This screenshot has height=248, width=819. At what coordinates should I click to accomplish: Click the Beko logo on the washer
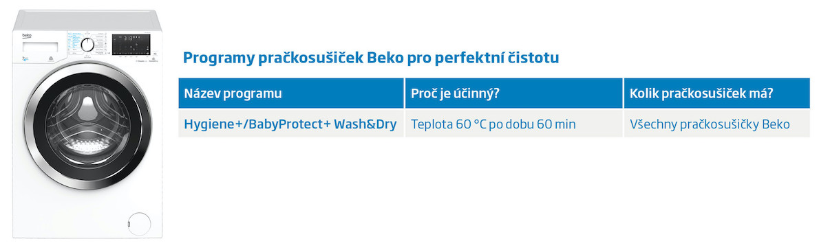pyautogui.click(x=27, y=36)
